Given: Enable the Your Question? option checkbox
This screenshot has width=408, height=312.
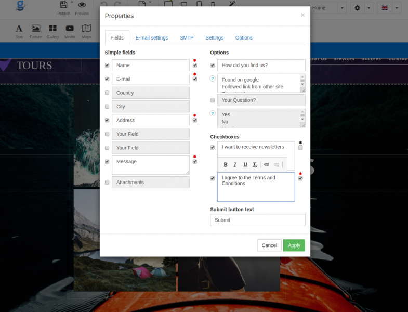Looking at the screenshot, I should click(x=213, y=100).
